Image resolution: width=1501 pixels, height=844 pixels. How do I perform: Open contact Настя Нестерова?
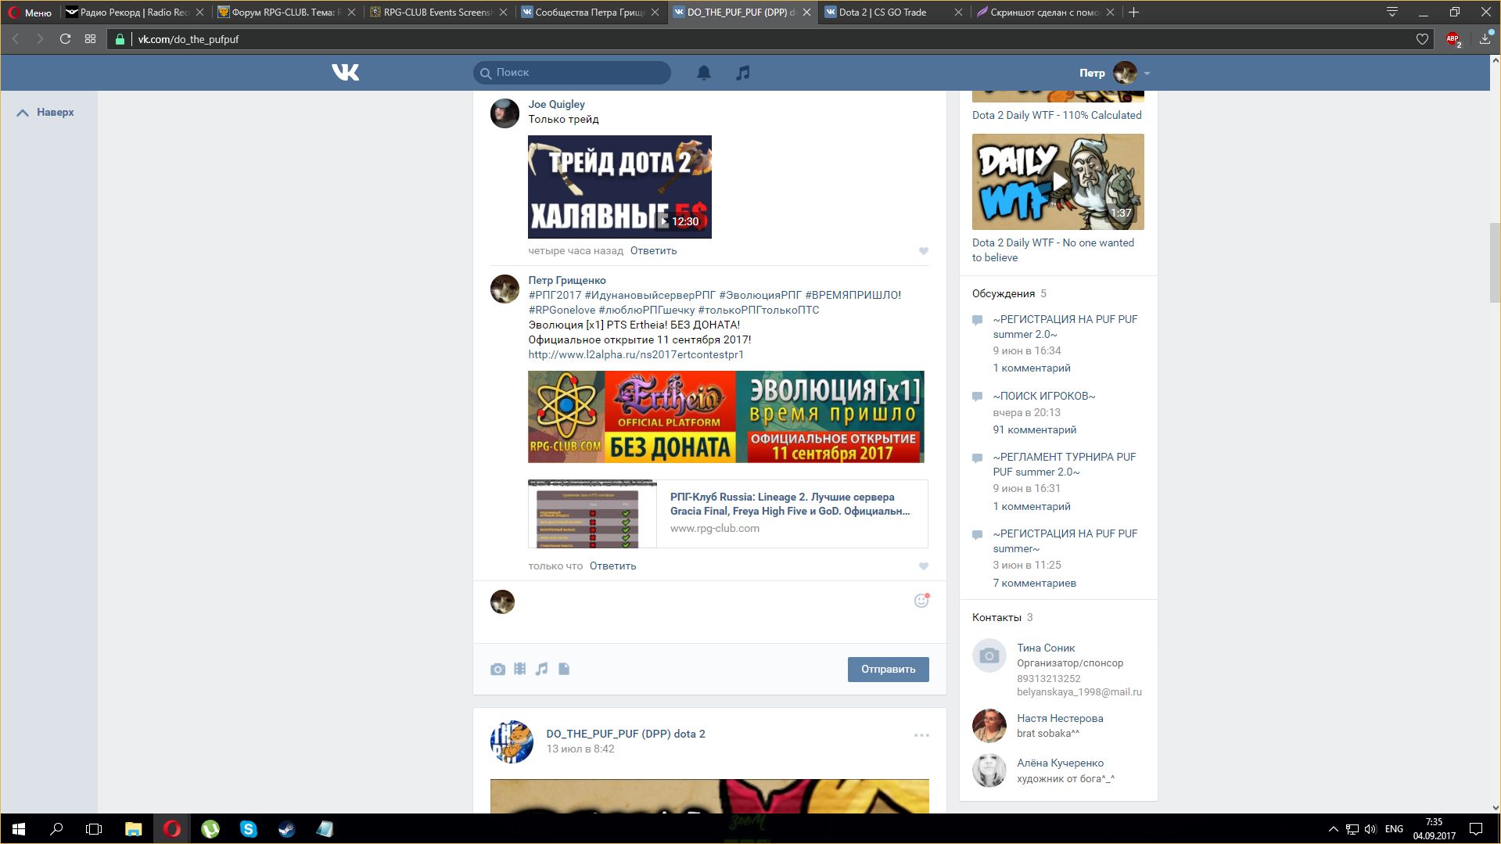1060,719
